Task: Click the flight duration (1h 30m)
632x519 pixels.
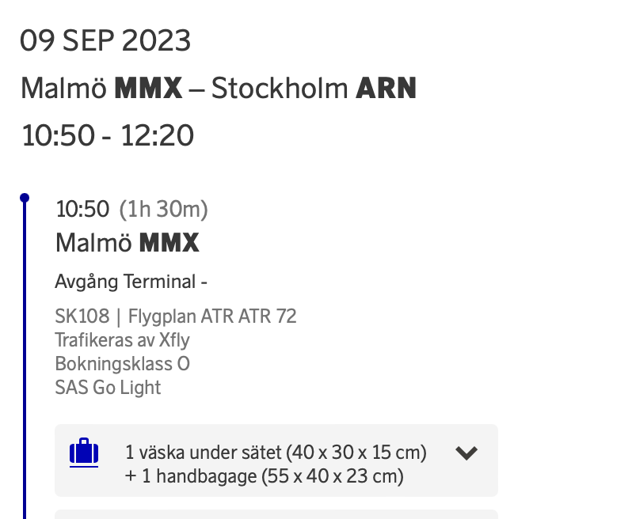Action: coord(163,209)
